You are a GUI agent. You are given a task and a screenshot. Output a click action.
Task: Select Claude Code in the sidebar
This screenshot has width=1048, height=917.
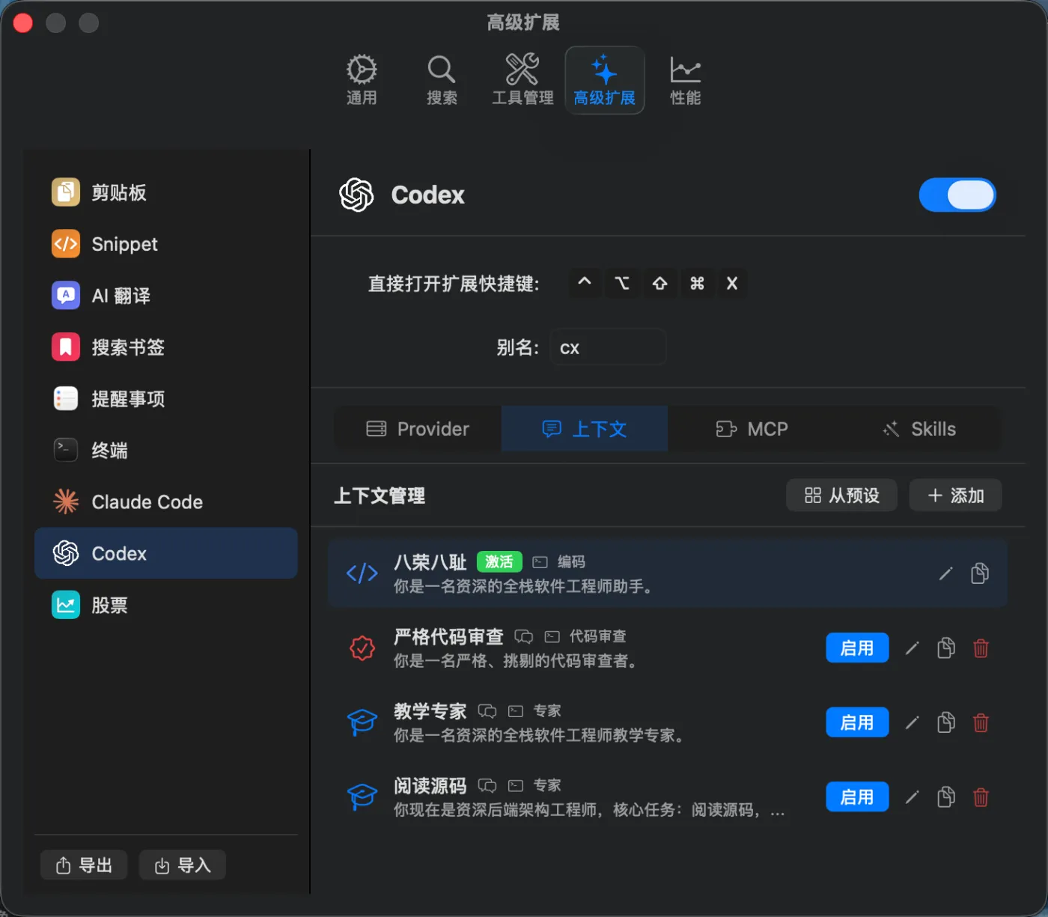pos(166,502)
